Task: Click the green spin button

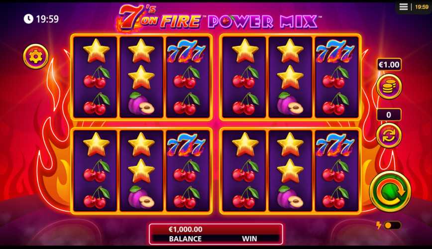Action: coord(390,191)
